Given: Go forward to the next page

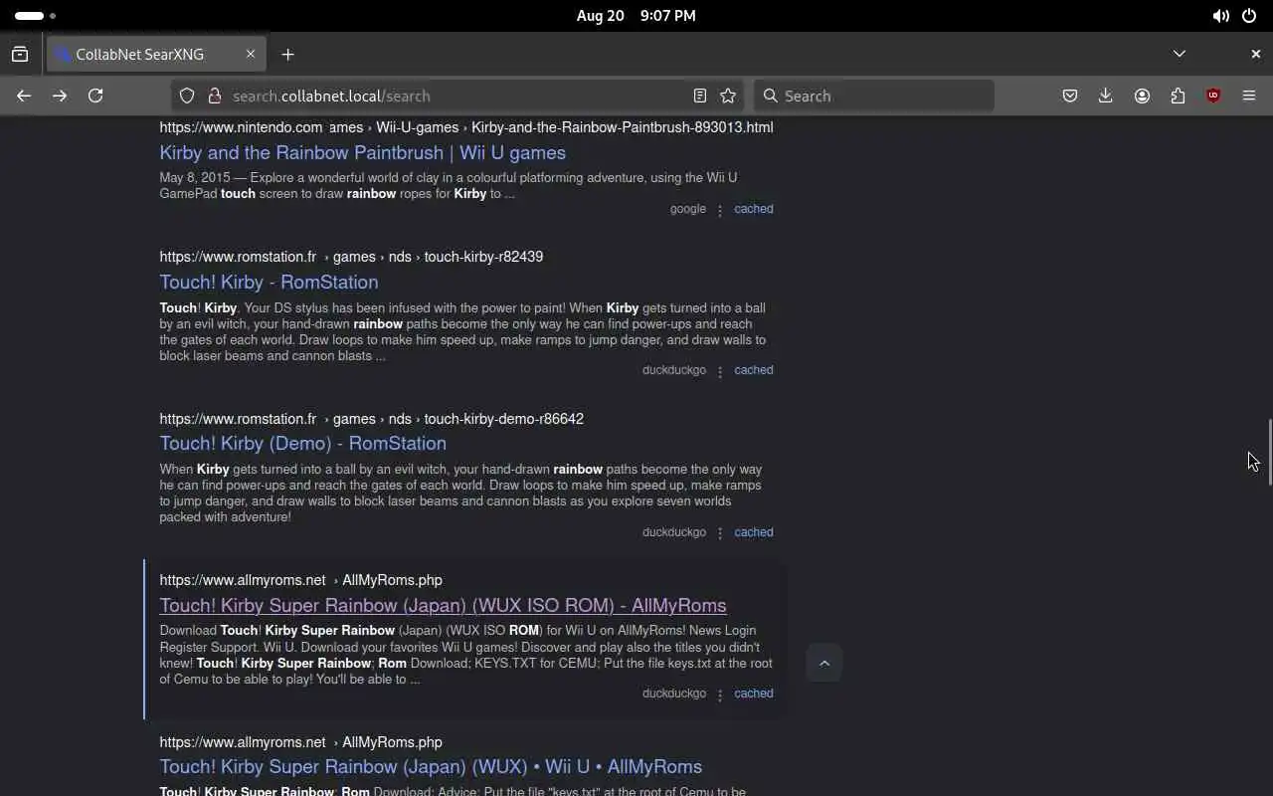Looking at the screenshot, I should click(x=60, y=96).
